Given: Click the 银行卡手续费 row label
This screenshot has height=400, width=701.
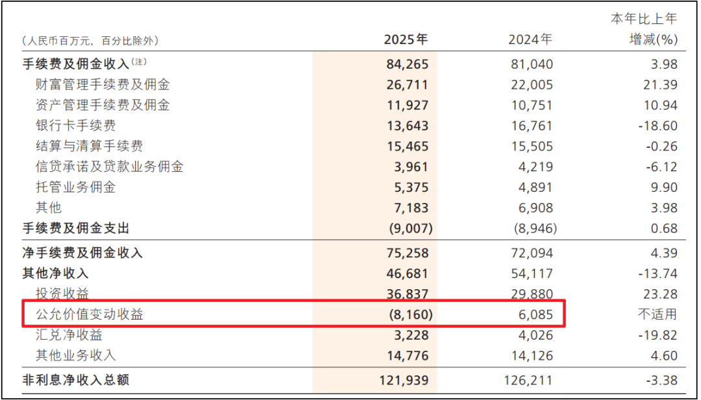Looking at the screenshot, I should pyautogui.click(x=76, y=126).
